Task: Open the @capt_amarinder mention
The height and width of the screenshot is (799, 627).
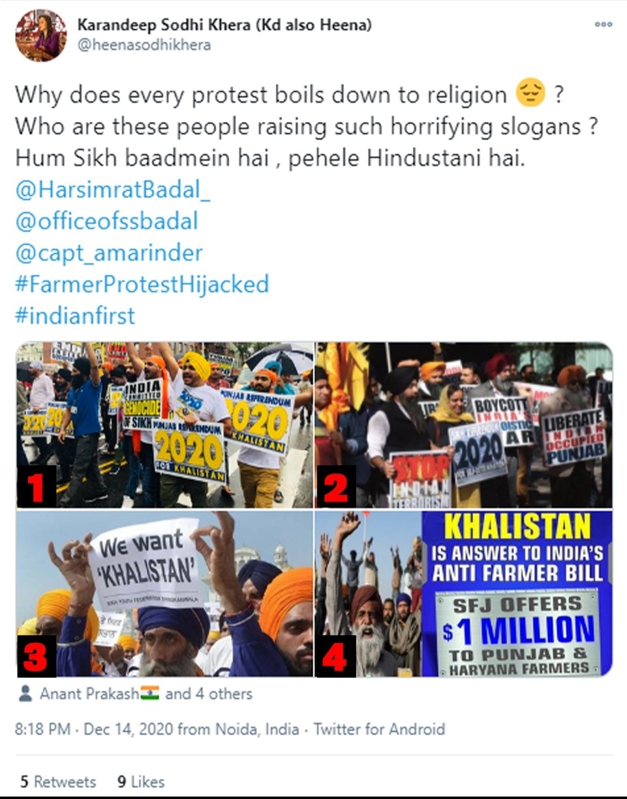Action: pos(108,253)
